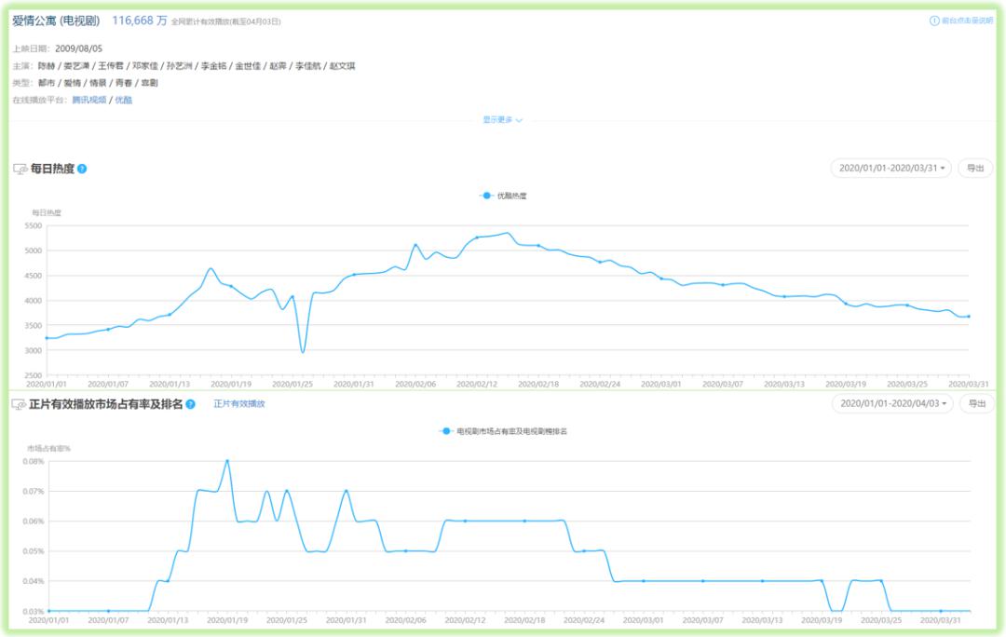Click the genre tag 青春

tap(124, 83)
